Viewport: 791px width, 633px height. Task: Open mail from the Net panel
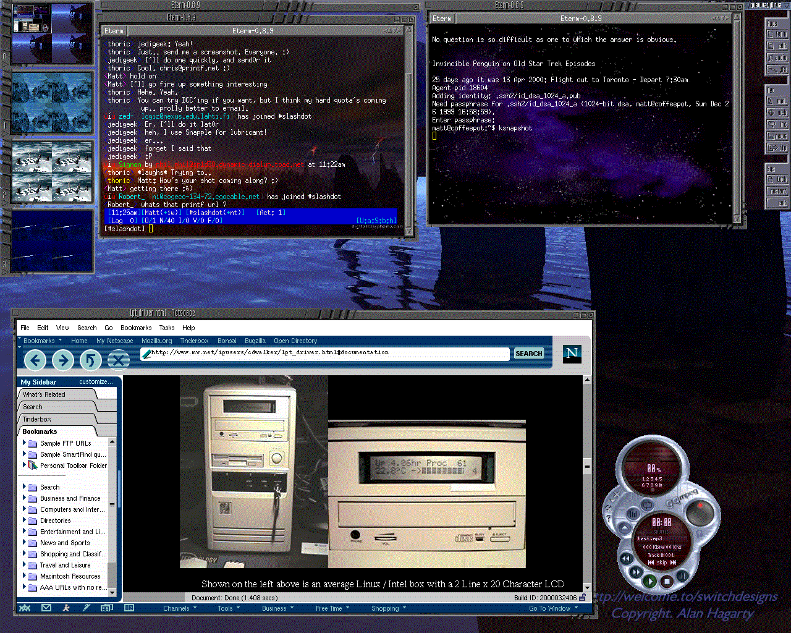(x=777, y=101)
